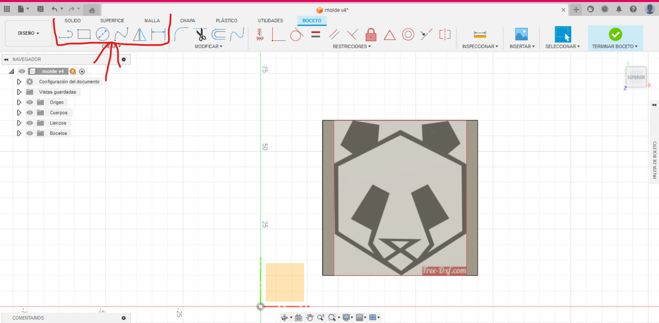Switch to the CHAPA tab
This screenshot has height=323, width=659.
click(x=188, y=20)
